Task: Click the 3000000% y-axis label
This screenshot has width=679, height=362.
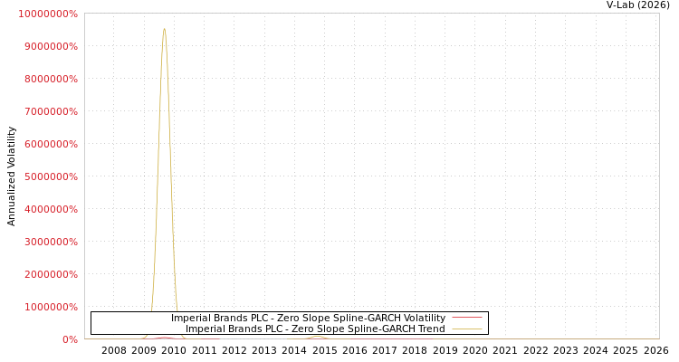Action: click(x=51, y=242)
